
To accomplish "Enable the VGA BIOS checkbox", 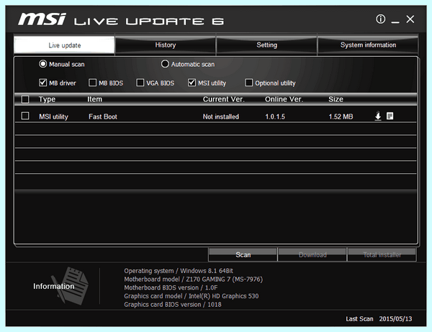I will 140,83.
